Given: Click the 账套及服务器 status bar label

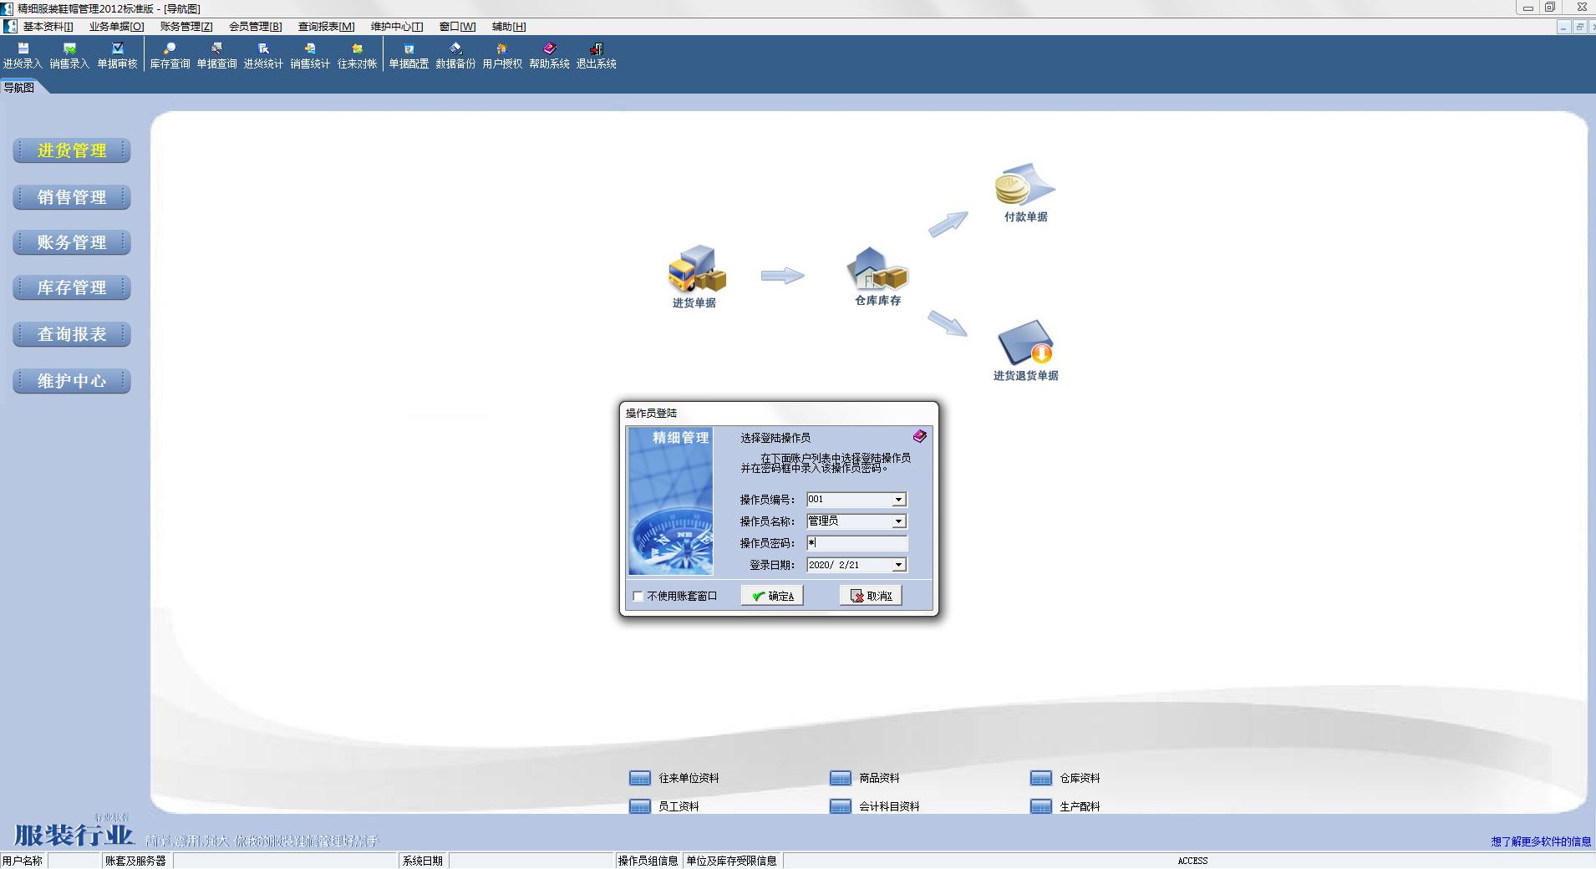Looking at the screenshot, I should [135, 861].
